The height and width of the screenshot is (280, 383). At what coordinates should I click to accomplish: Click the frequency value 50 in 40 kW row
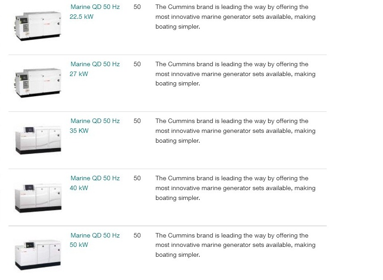tap(137, 178)
